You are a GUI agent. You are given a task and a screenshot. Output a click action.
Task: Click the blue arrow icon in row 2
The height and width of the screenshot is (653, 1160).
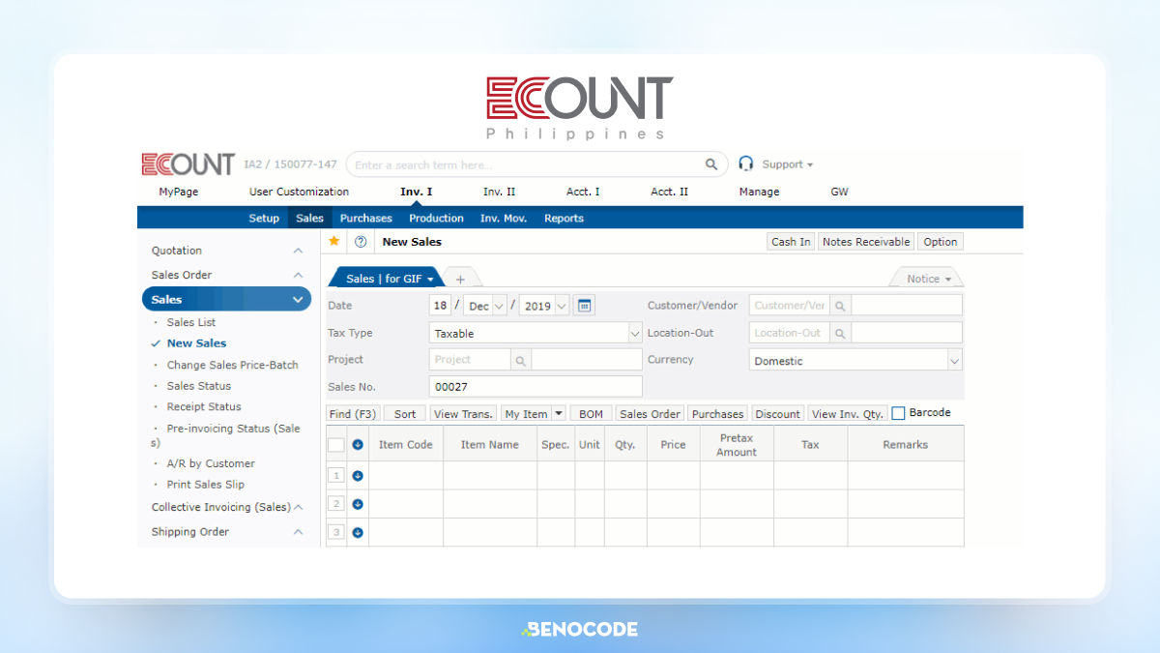click(x=358, y=504)
